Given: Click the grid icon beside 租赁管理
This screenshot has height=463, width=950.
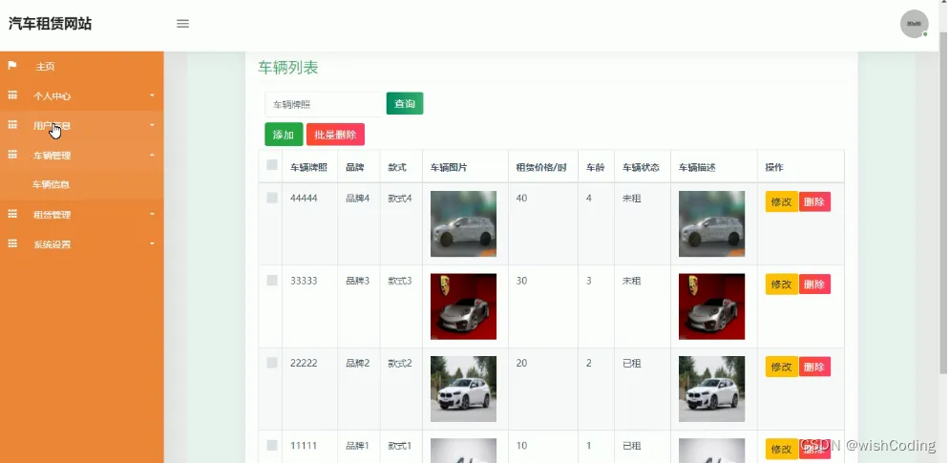Looking at the screenshot, I should click(x=12, y=214).
